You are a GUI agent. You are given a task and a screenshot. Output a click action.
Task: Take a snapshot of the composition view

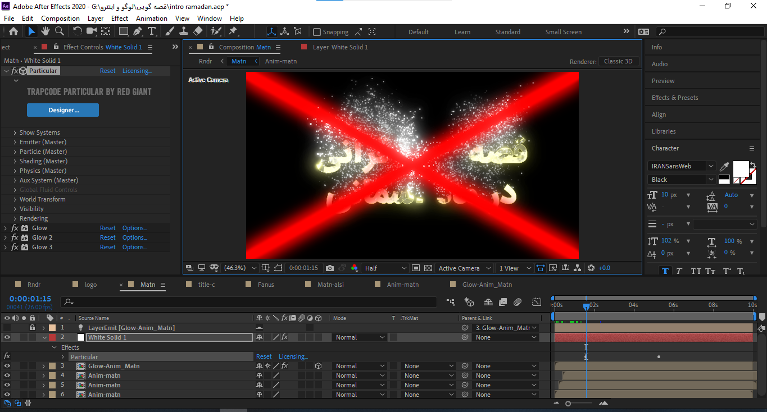tap(330, 268)
